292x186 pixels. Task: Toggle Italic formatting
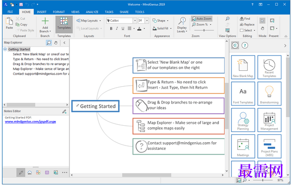coord(117,28)
